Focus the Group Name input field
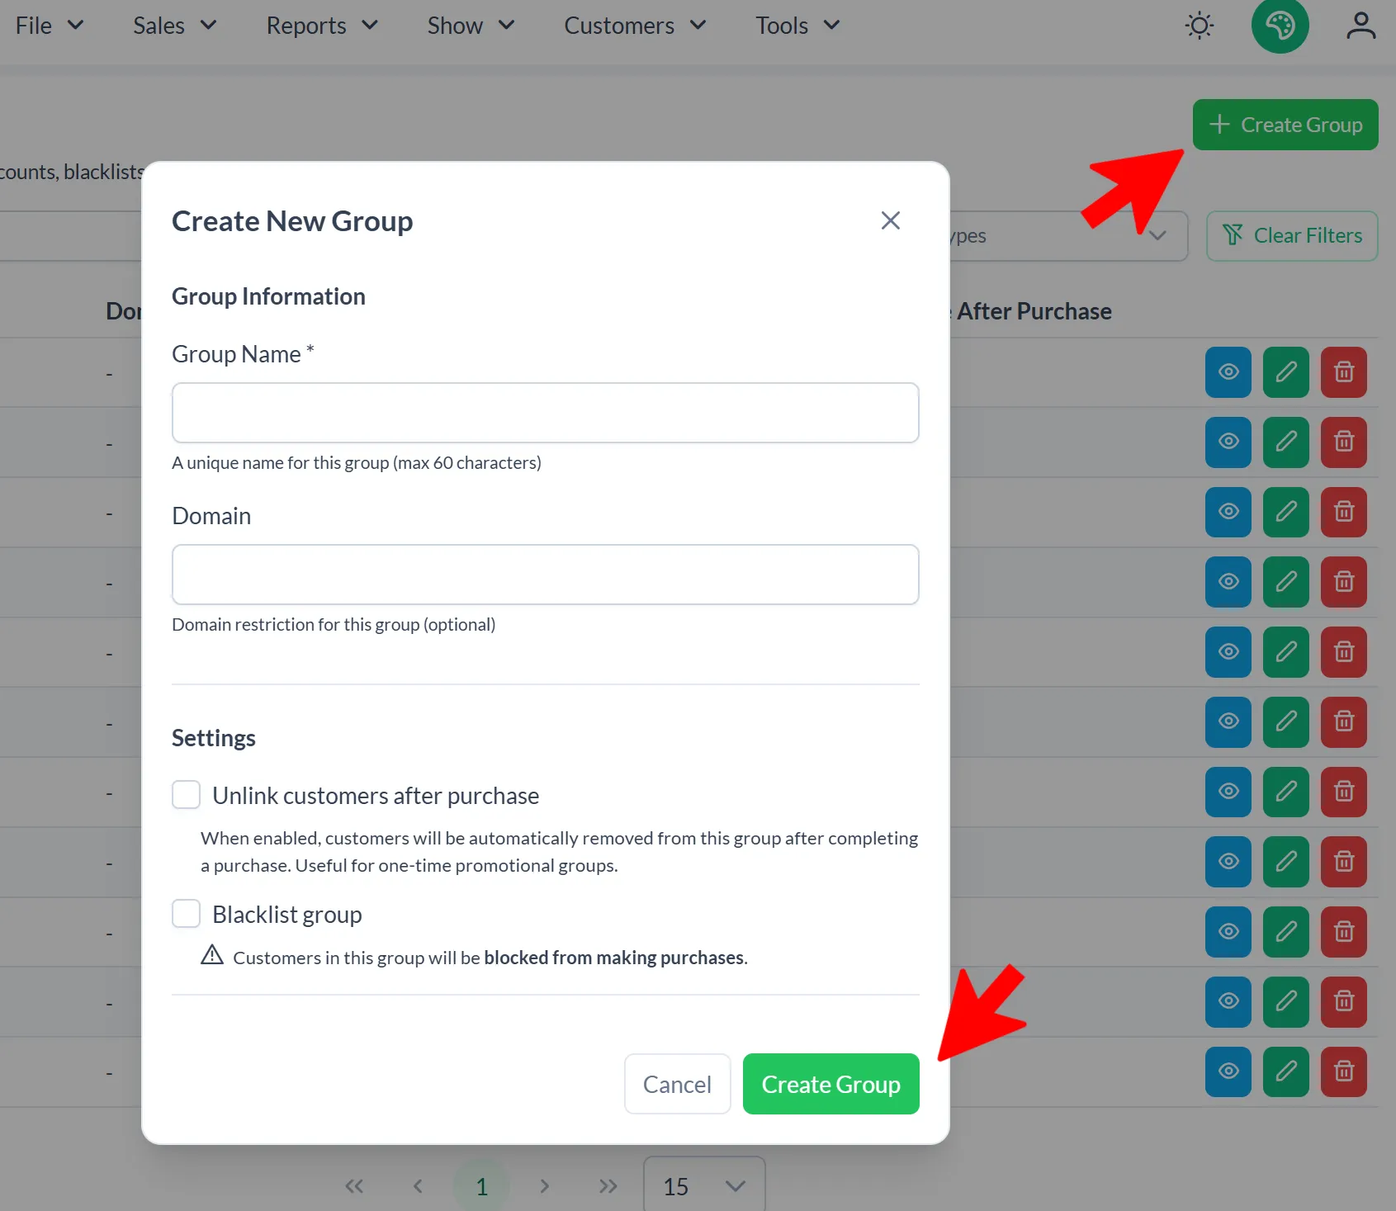The width and height of the screenshot is (1396, 1211). (x=545, y=413)
